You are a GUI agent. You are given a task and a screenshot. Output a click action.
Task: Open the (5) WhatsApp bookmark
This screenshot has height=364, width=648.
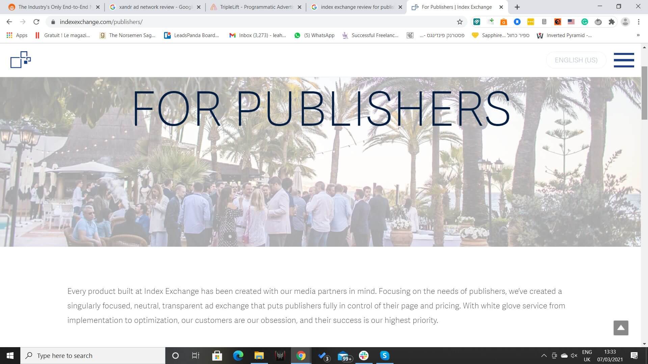[314, 35]
